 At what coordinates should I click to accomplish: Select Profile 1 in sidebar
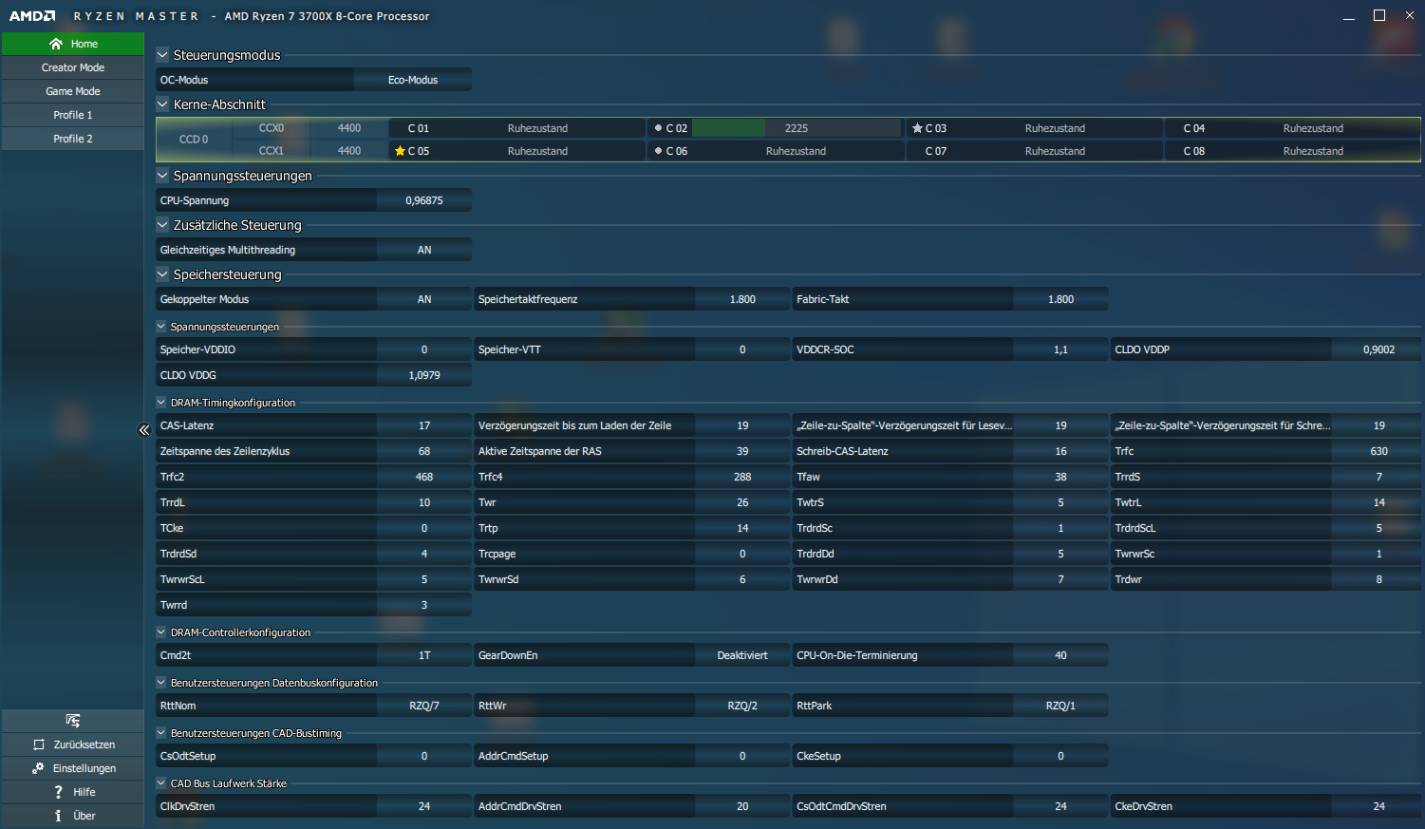[x=73, y=115]
